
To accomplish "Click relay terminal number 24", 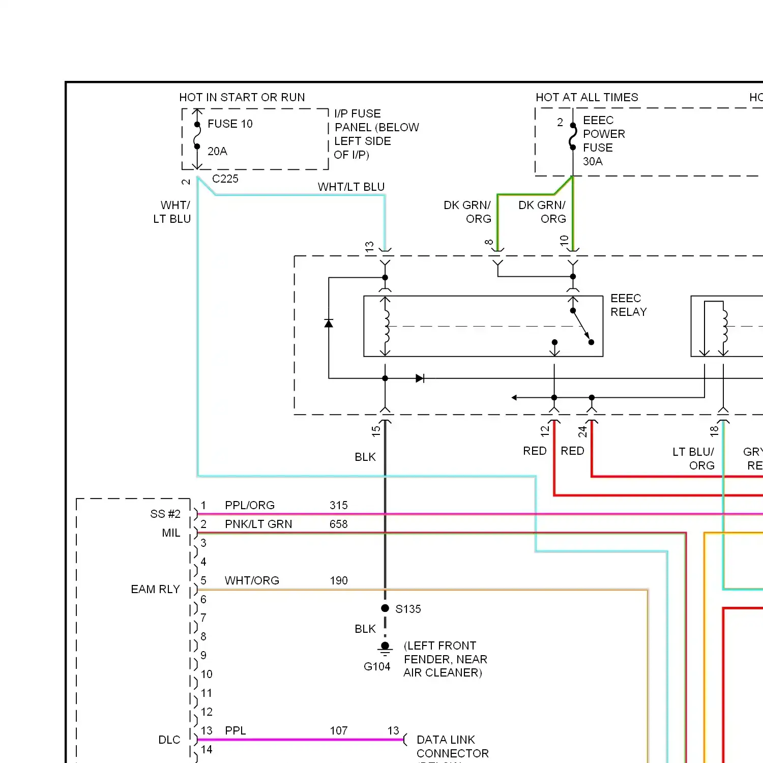I will point(582,431).
